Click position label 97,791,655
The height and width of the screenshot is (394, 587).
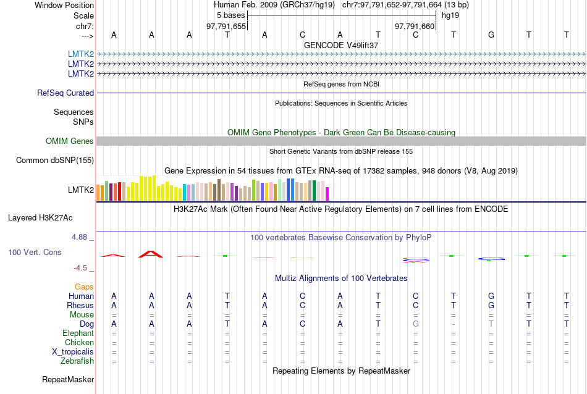(226, 26)
